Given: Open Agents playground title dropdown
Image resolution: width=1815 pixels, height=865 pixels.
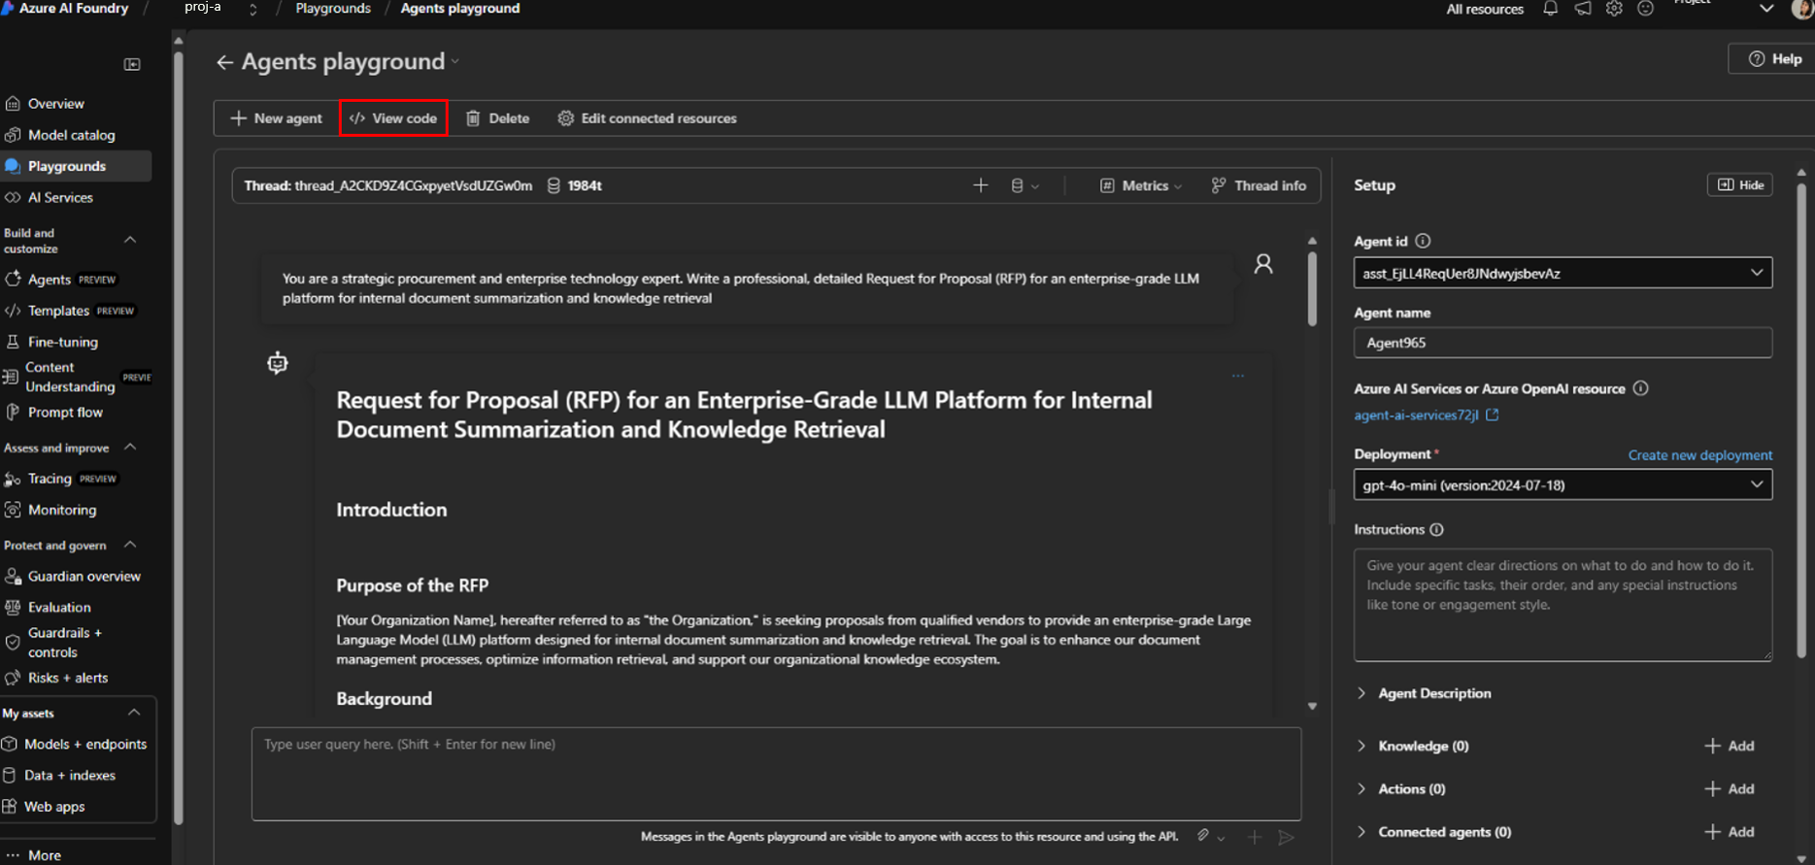Looking at the screenshot, I should [455, 62].
